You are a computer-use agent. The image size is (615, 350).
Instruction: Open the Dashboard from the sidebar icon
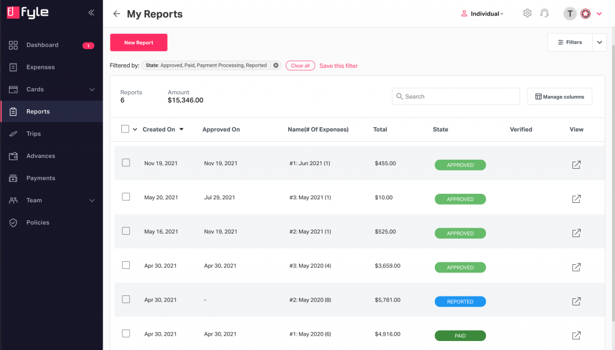click(13, 44)
